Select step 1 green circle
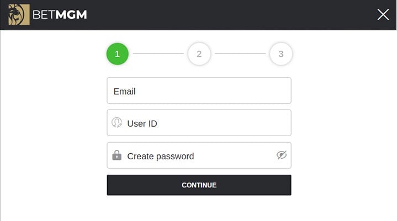The width and height of the screenshot is (397, 221). pyautogui.click(x=117, y=54)
